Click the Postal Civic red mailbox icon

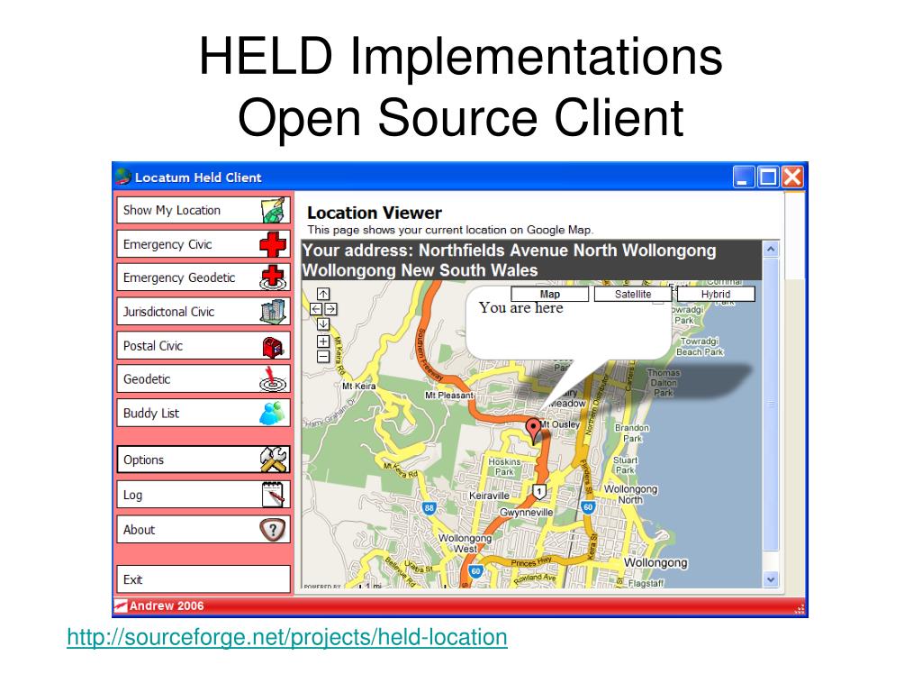click(x=274, y=346)
